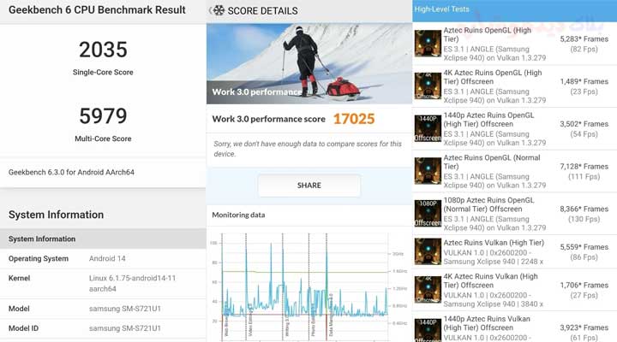The height and width of the screenshot is (342, 617).
Task: Click the 8,366* Frames (130 Fps) result
Action: 584,214
